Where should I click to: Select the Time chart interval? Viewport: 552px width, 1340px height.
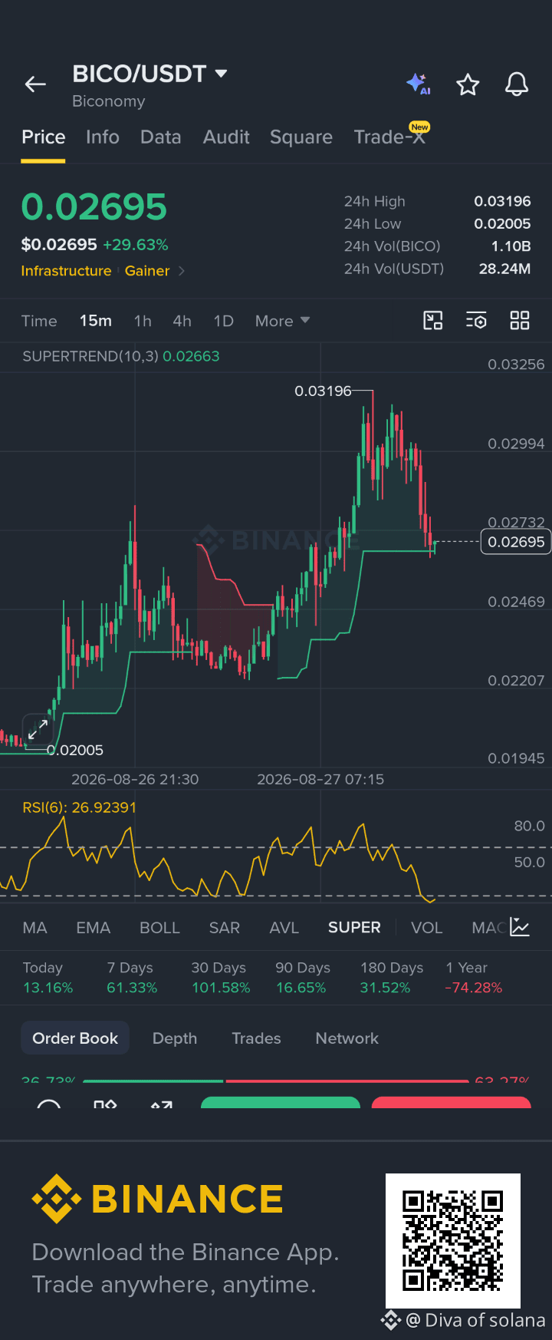(39, 321)
